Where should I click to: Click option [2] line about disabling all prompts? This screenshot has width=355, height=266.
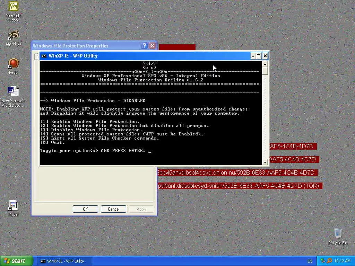(x=124, y=126)
